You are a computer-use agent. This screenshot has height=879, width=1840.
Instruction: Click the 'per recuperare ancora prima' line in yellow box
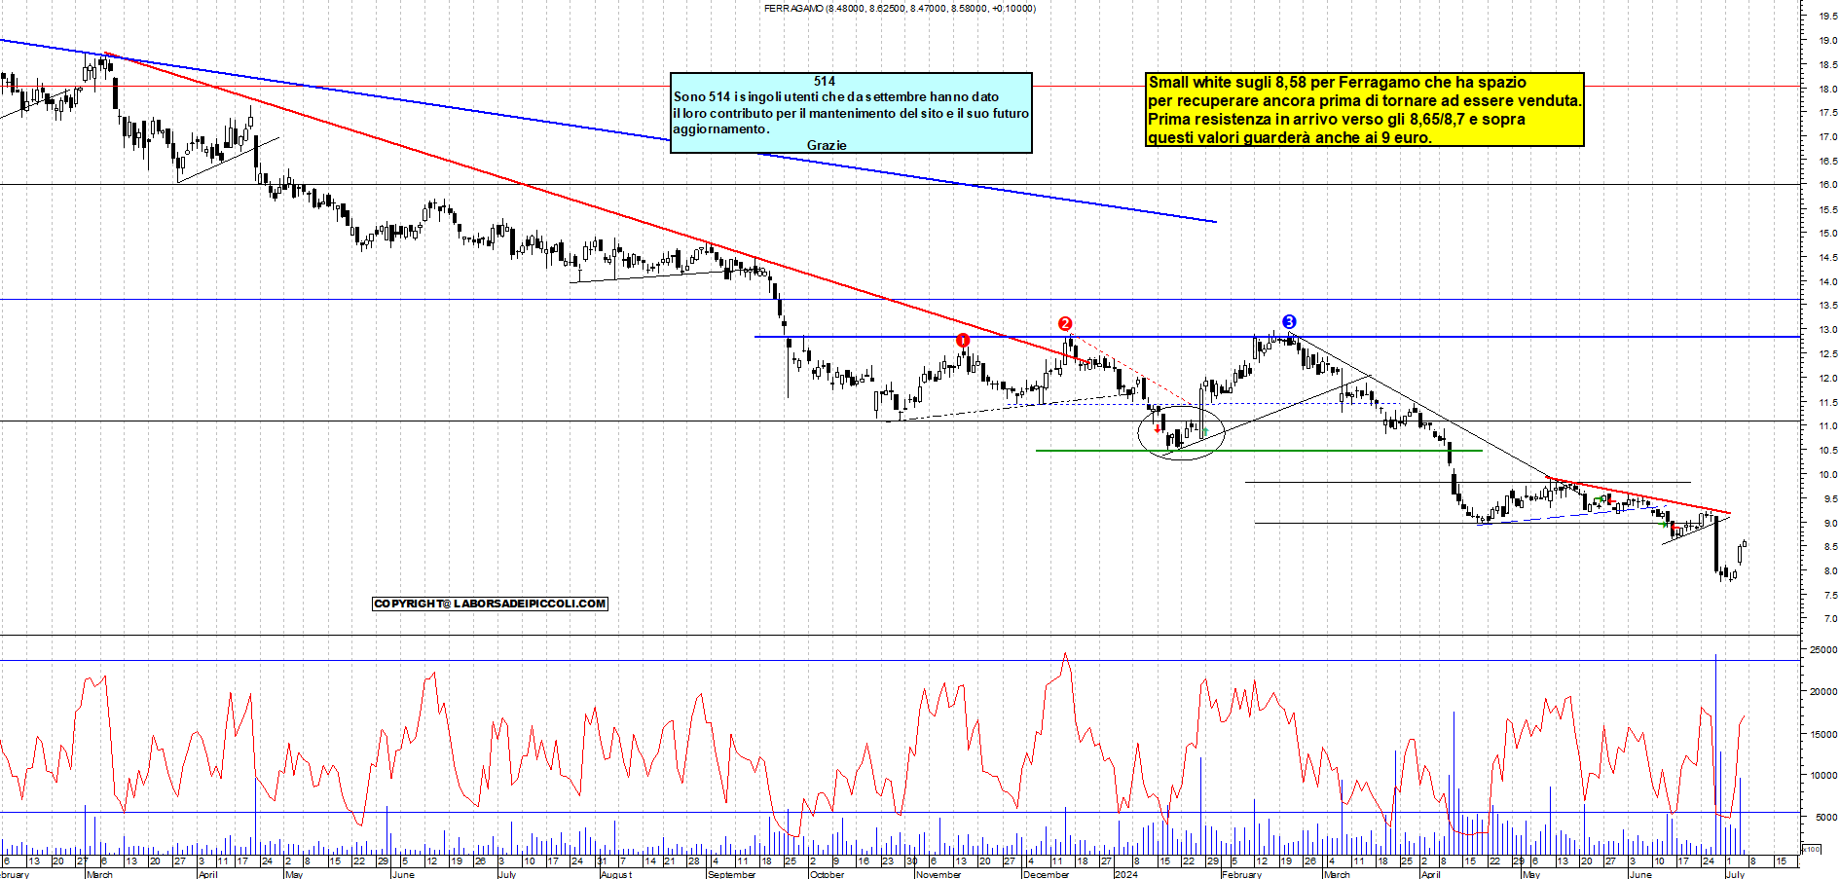[1365, 100]
